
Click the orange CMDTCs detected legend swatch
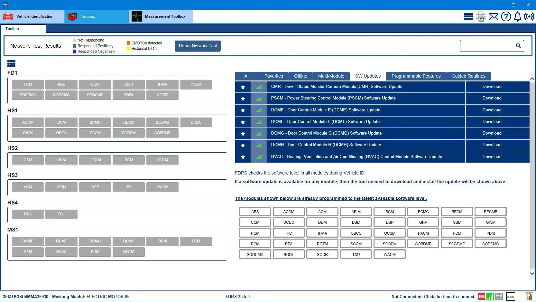tap(128, 43)
